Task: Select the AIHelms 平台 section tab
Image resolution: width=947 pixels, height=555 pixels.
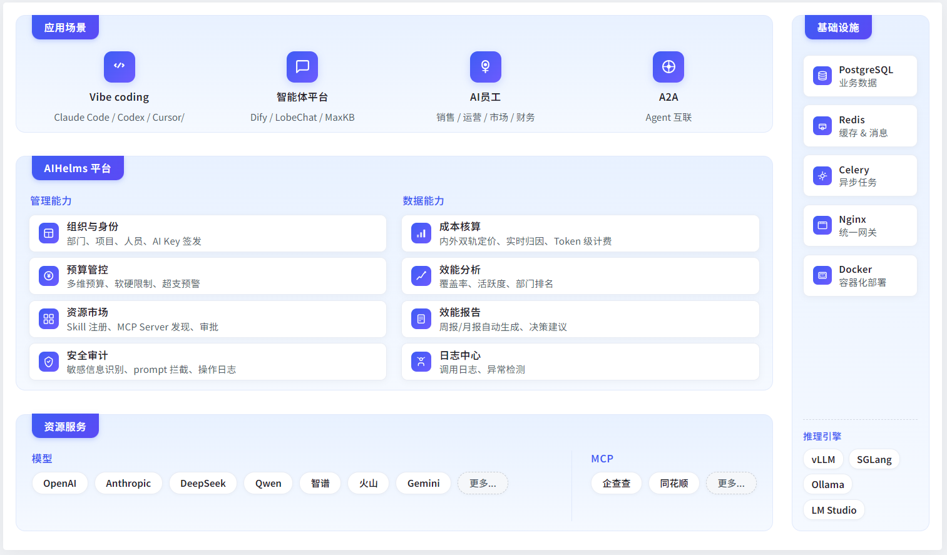Action: [x=78, y=168]
